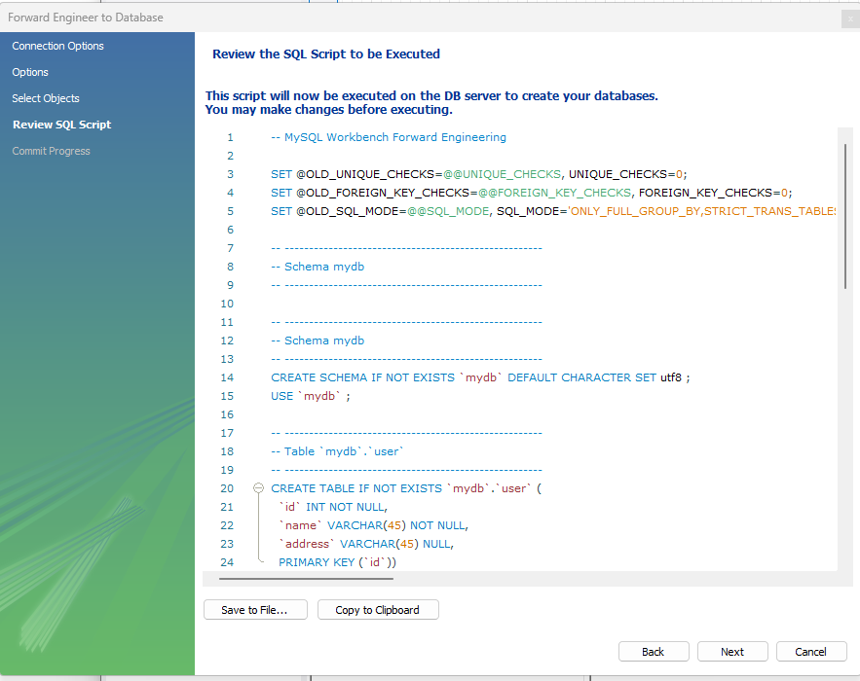
Task: Click the horizontal scrollbar thumb
Action: coord(306,579)
